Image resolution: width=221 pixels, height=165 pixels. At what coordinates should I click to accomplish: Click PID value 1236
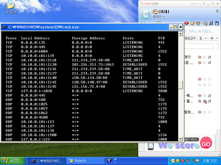point(162,135)
